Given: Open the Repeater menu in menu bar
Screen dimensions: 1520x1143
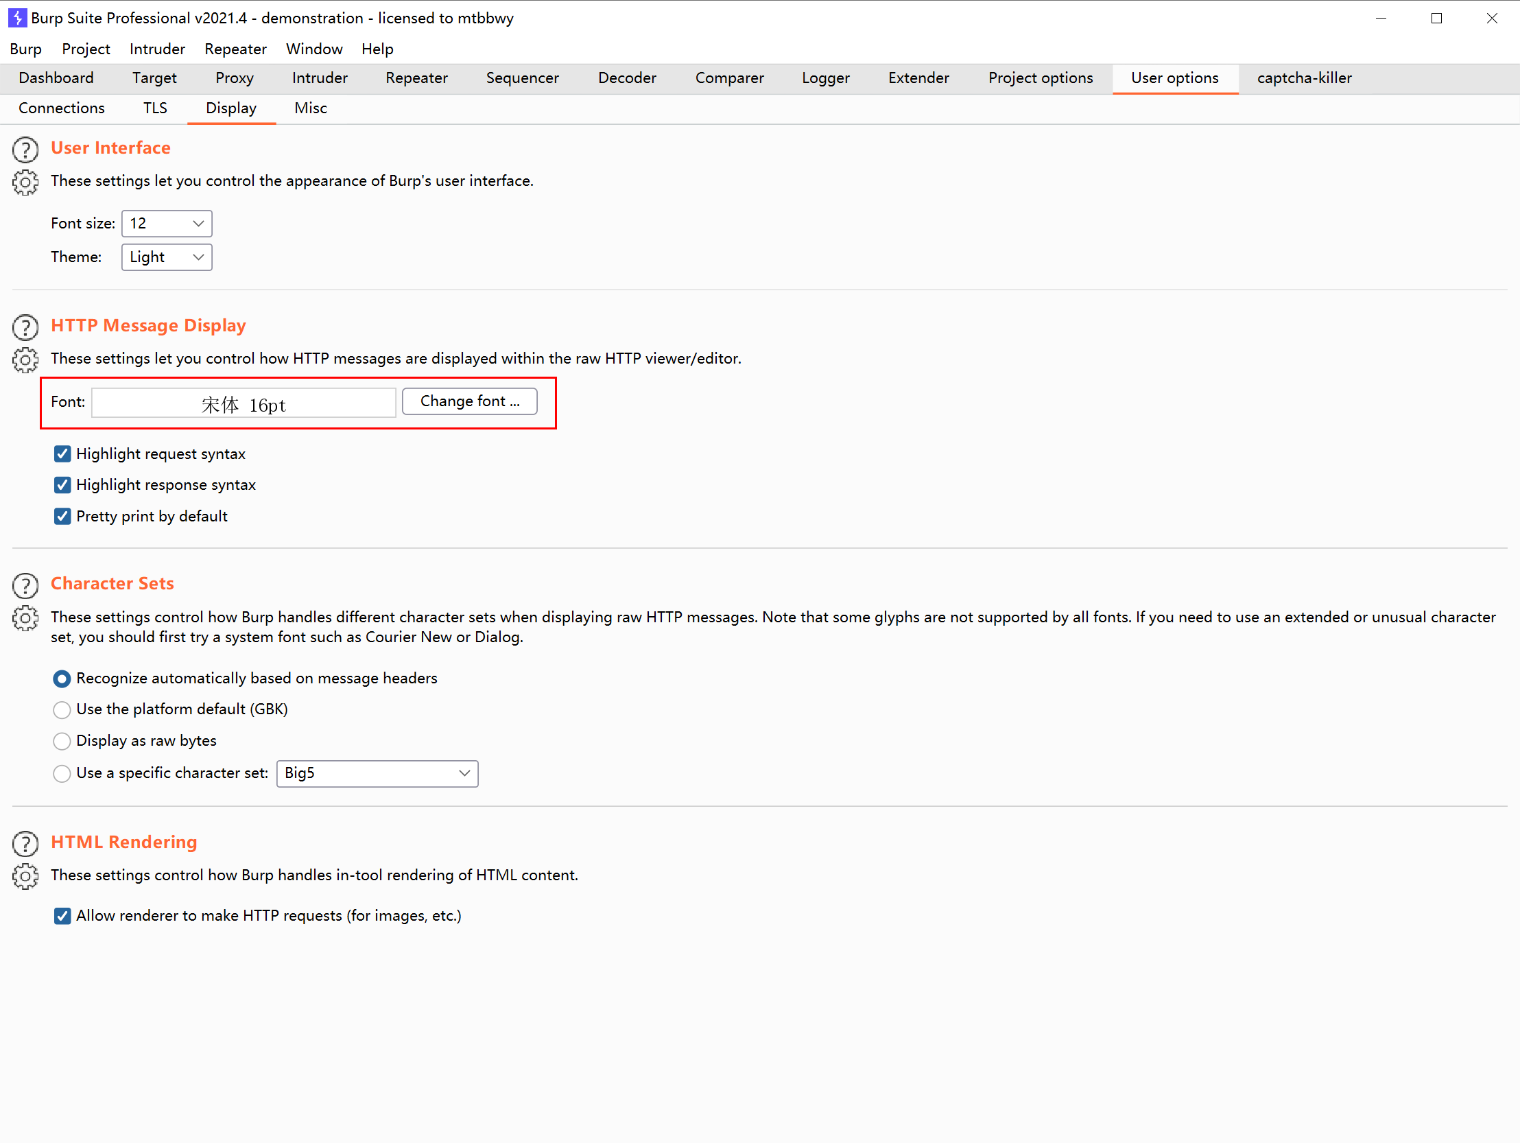Looking at the screenshot, I should 236,49.
